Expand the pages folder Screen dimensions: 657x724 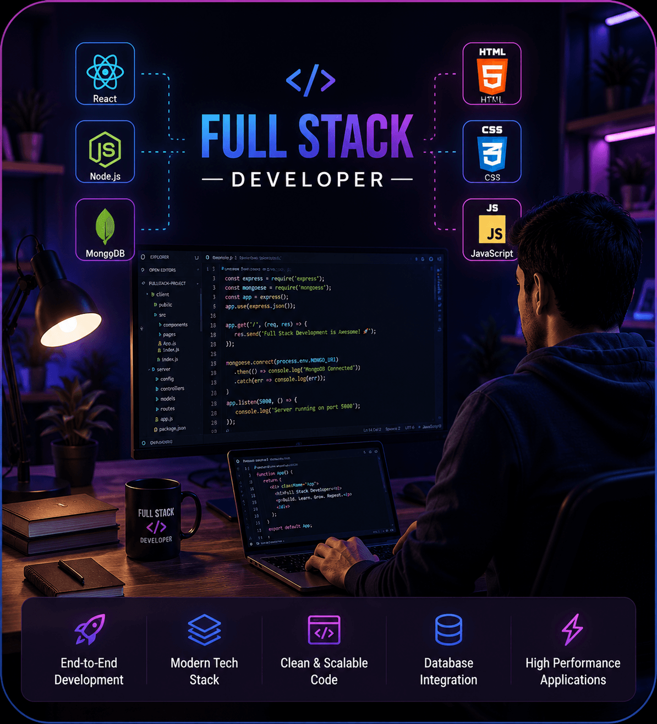pyautogui.click(x=167, y=334)
